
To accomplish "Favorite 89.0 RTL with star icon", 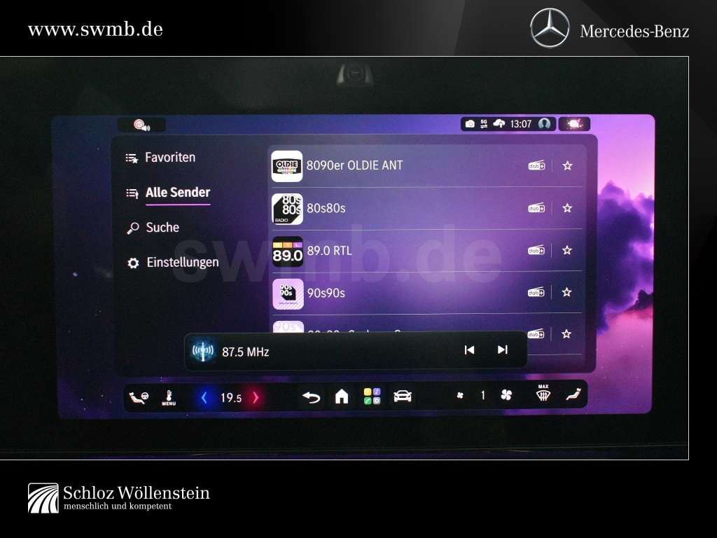I will (x=567, y=250).
